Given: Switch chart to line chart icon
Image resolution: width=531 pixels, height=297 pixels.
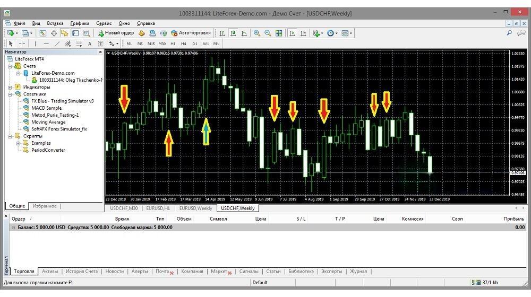Looking at the screenshot, I should tap(244, 33).
